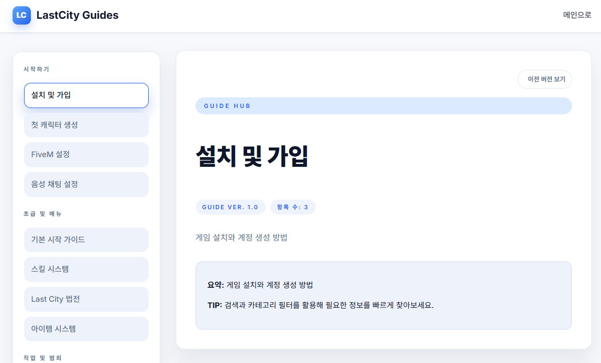Screen dimensions: 601x363
Task: Click the LC logo icon in the header
Action: [21, 15]
